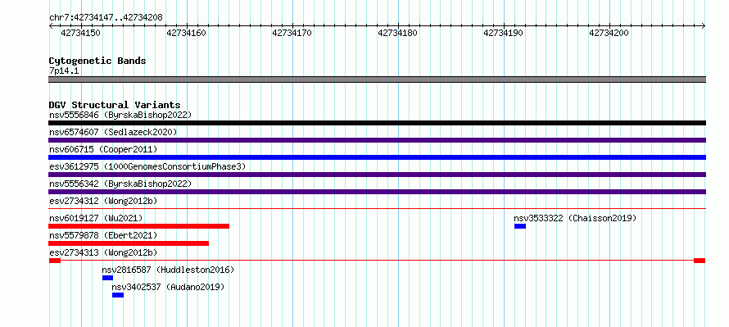Click ruler position 42734180
This screenshot has width=729, height=327.
(398, 33)
